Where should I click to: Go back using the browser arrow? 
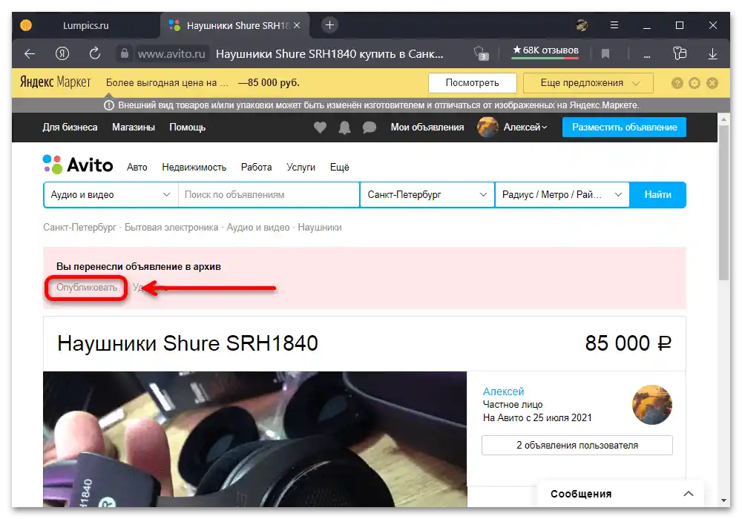tap(30, 54)
